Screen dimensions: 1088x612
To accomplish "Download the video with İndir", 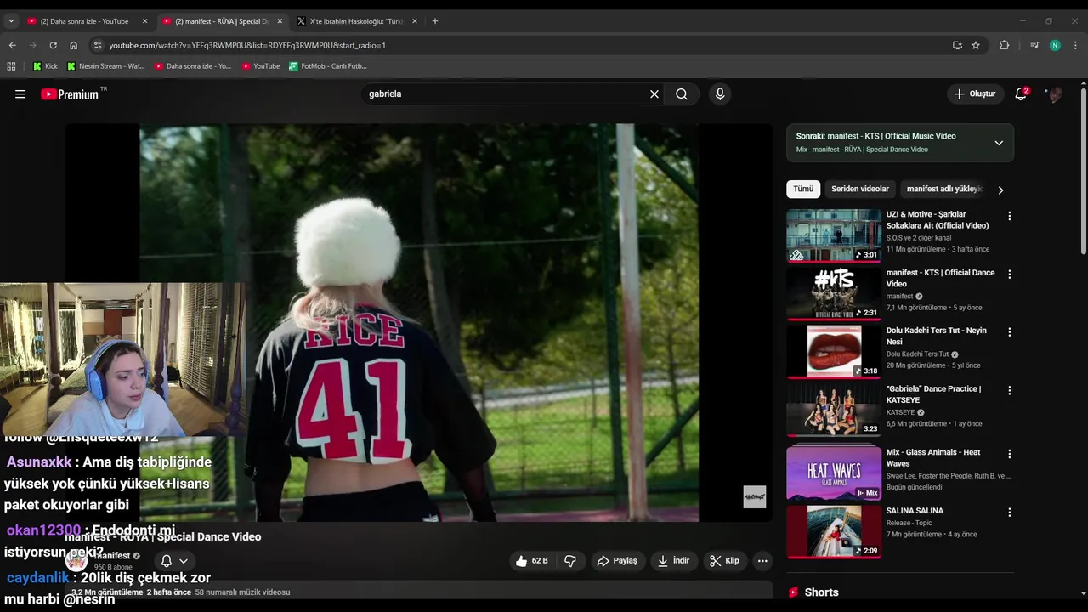I will coord(674,561).
